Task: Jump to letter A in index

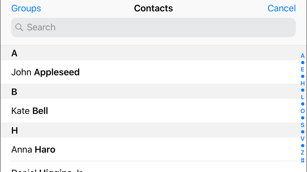Action: point(302,56)
